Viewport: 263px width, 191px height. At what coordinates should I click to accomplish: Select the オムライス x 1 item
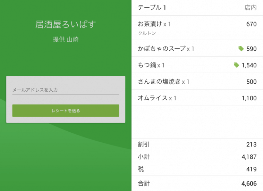coord(197,98)
